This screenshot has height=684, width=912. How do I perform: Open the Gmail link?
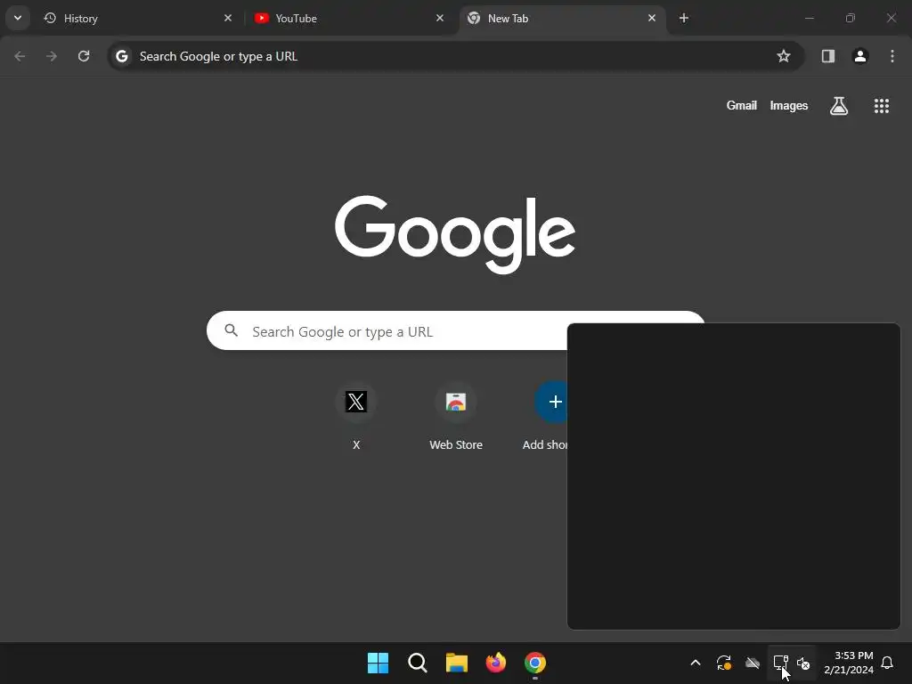[x=742, y=105]
